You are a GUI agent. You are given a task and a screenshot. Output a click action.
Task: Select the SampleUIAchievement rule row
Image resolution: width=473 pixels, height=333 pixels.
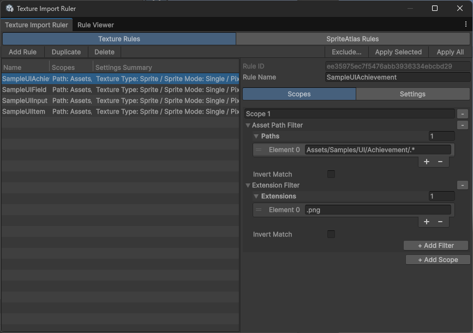point(120,79)
